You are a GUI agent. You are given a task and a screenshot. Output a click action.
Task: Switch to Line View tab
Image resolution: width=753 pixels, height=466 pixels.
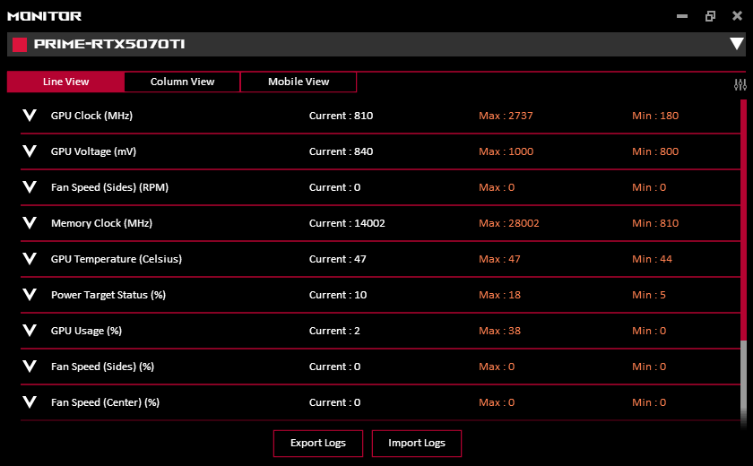click(65, 82)
